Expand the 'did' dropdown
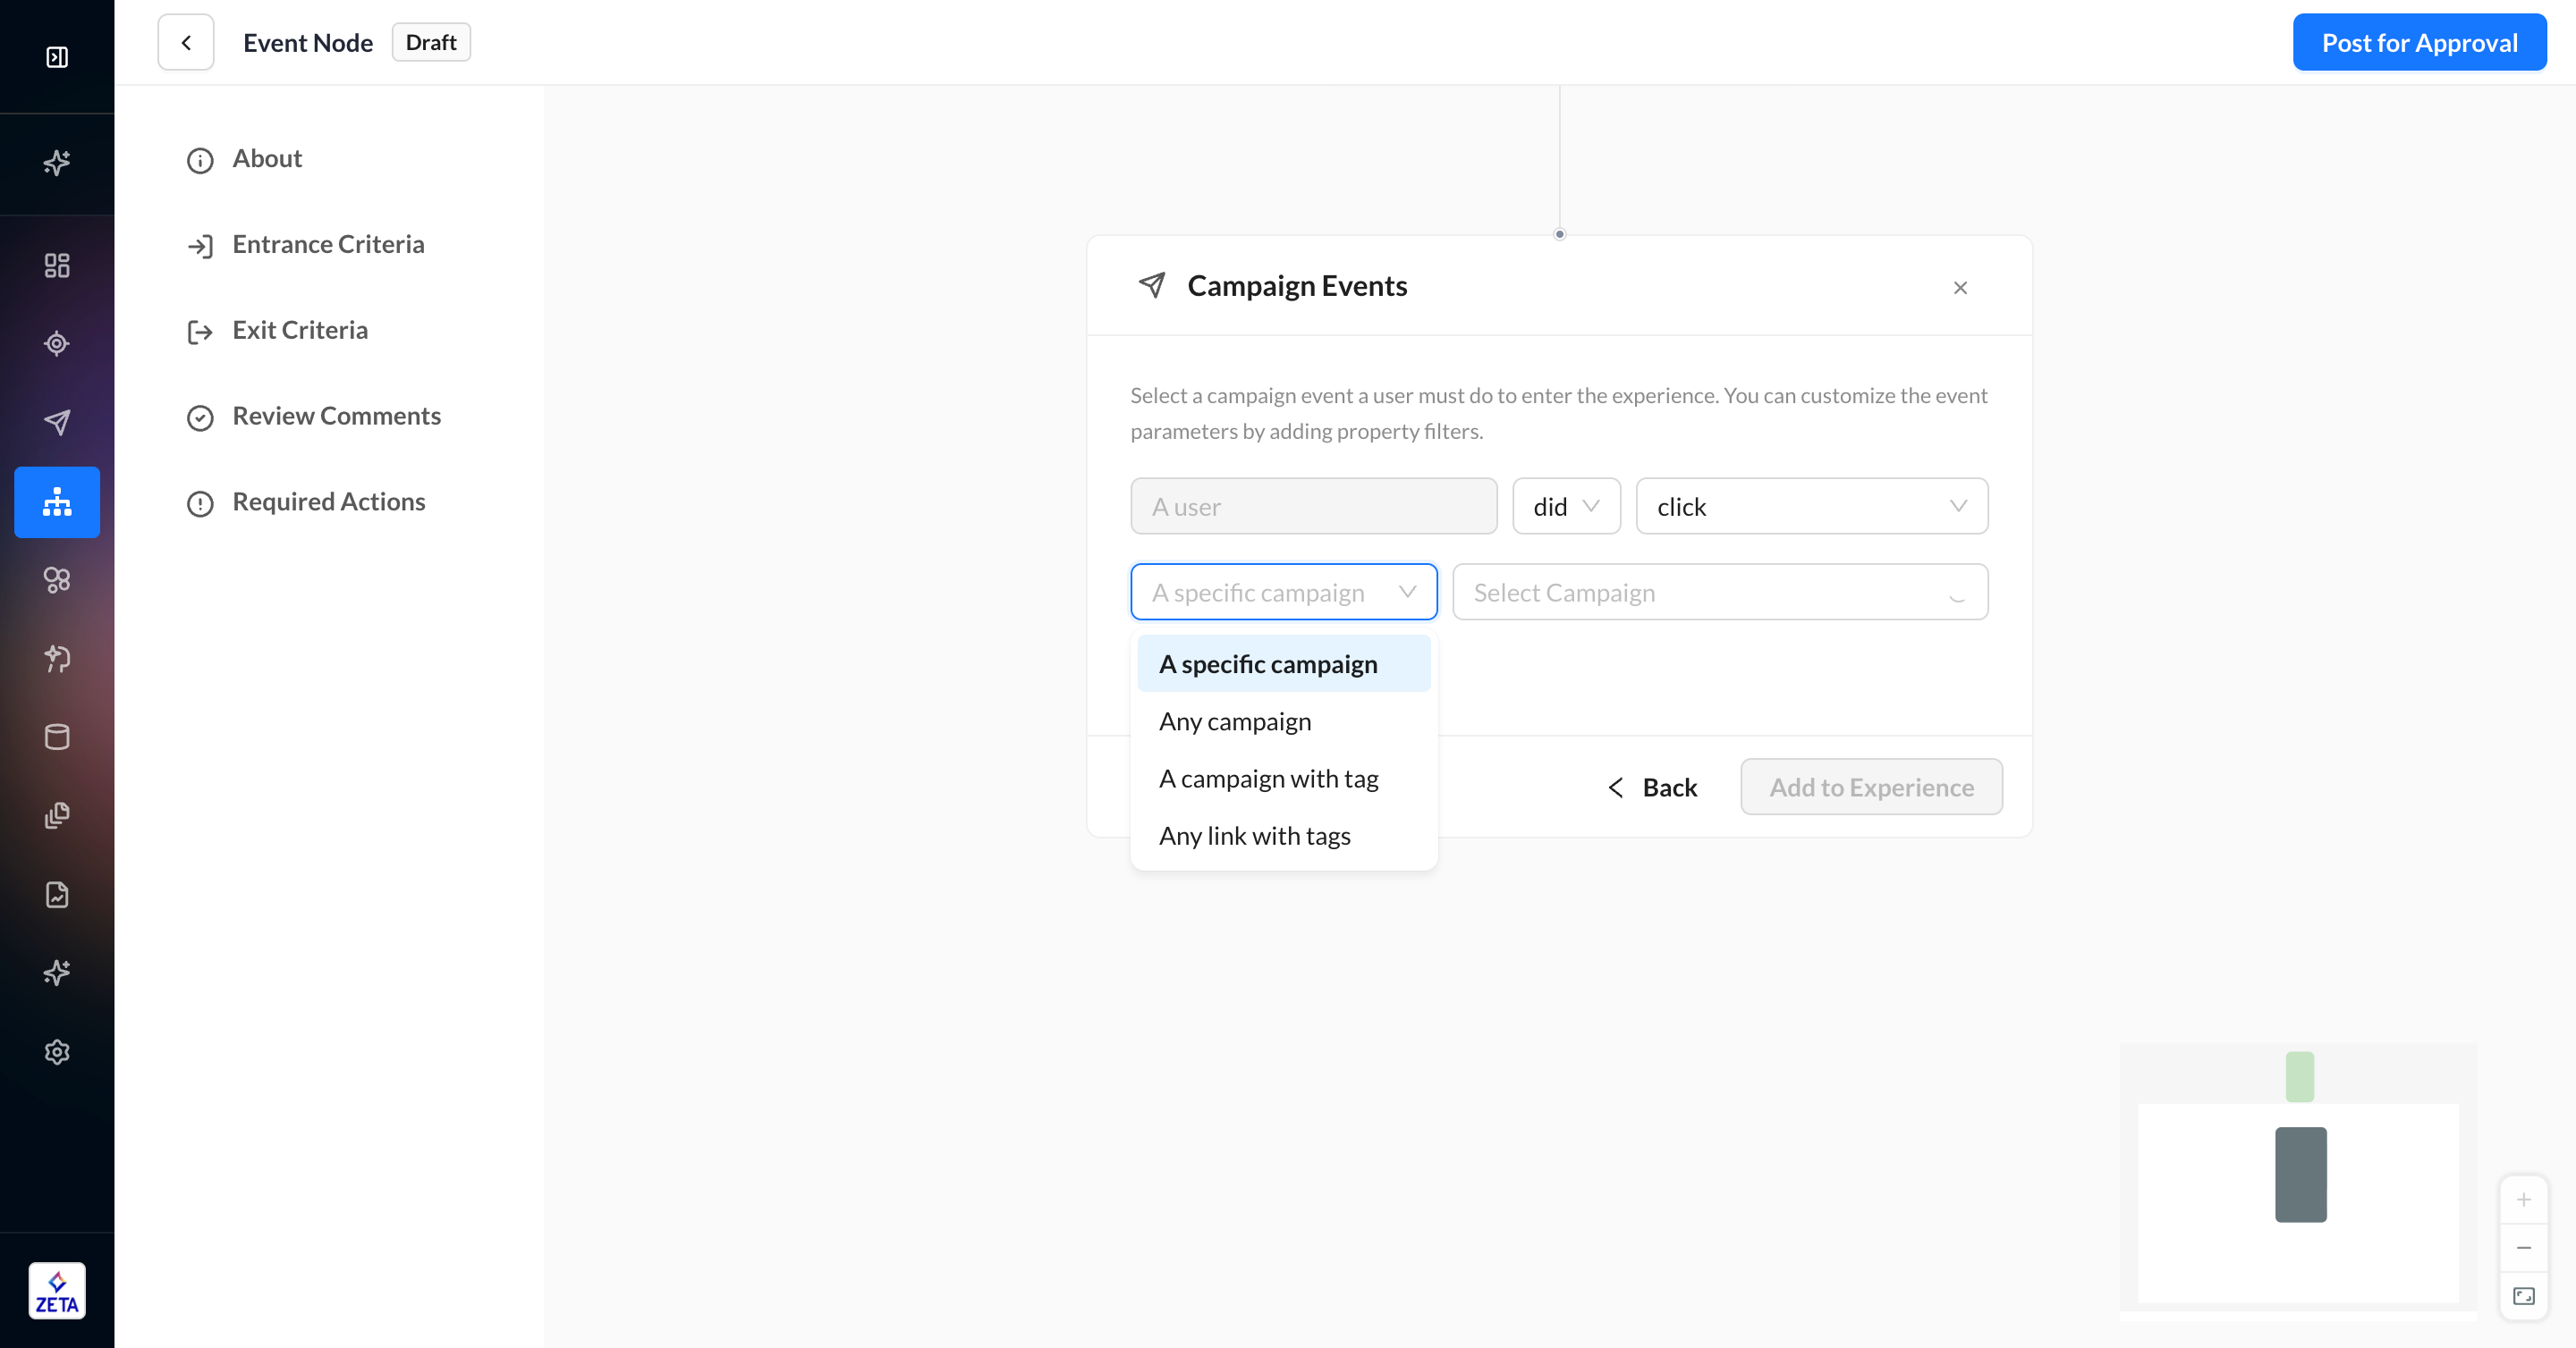Viewport: 2576px width, 1348px height. coord(1566,507)
